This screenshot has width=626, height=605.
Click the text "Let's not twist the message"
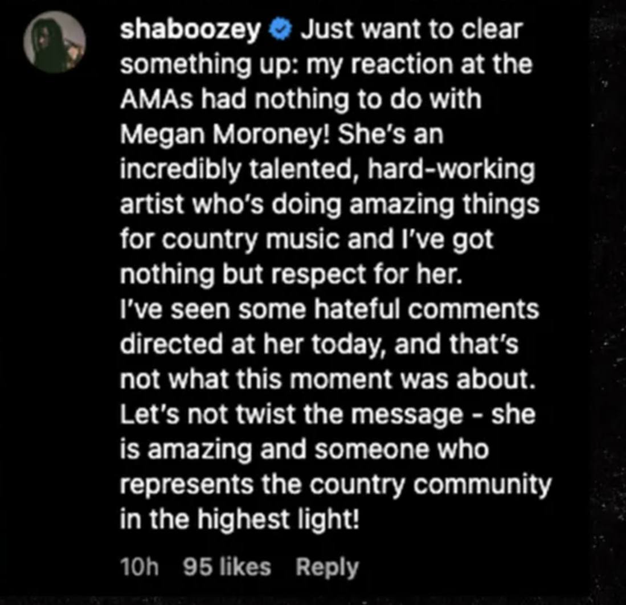click(x=292, y=414)
